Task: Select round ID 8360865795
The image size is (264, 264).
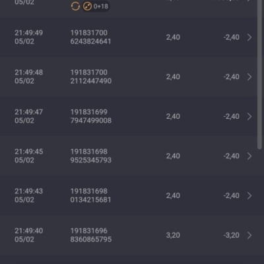Action: click(91, 240)
